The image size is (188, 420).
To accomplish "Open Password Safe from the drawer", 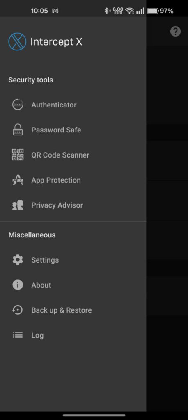I will (73, 130).
